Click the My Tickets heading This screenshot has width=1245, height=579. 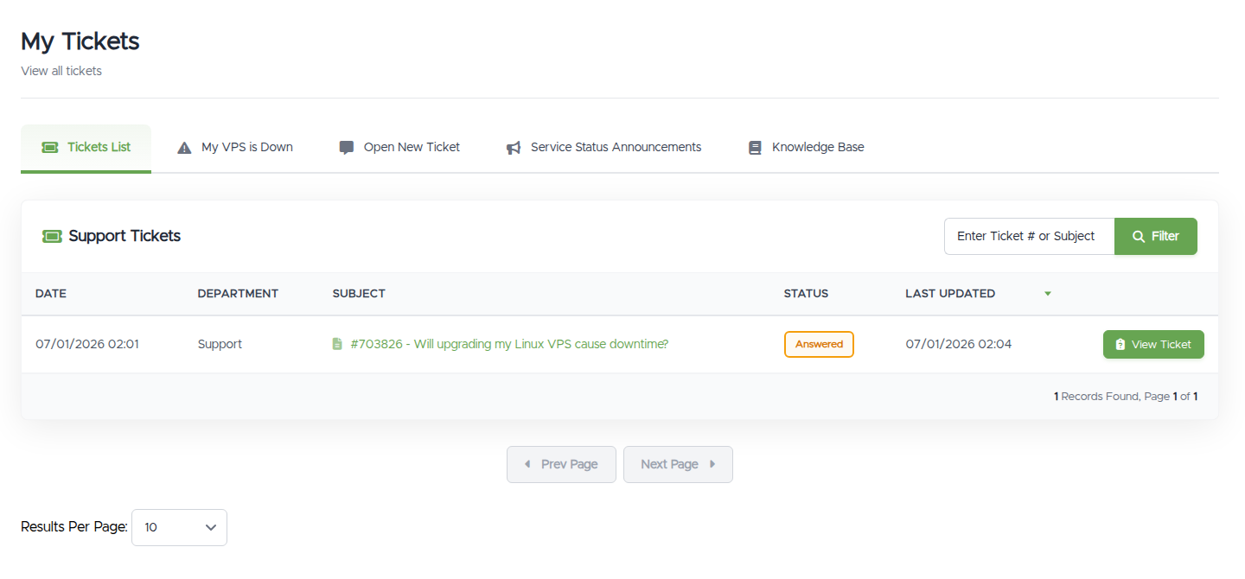(80, 41)
